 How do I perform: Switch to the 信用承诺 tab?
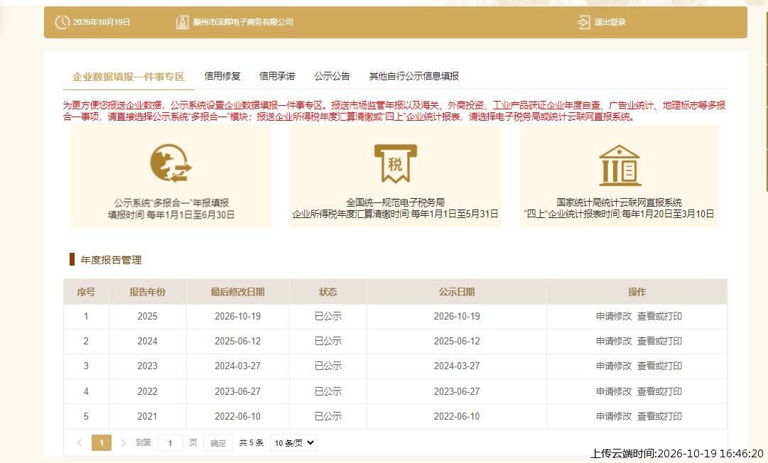(277, 76)
